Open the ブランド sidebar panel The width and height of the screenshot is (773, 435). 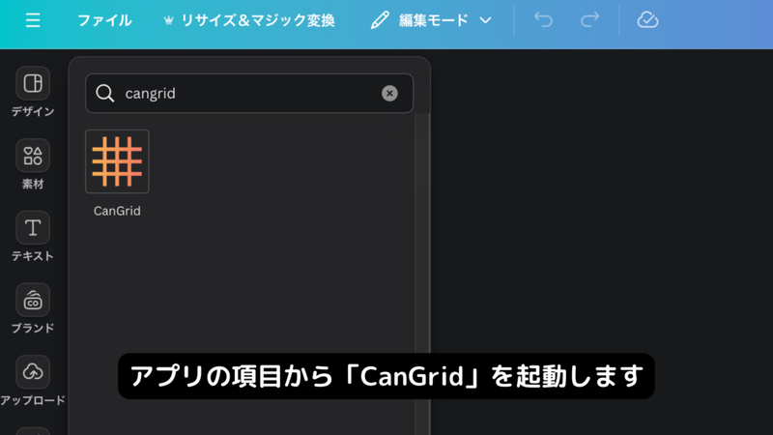33,308
